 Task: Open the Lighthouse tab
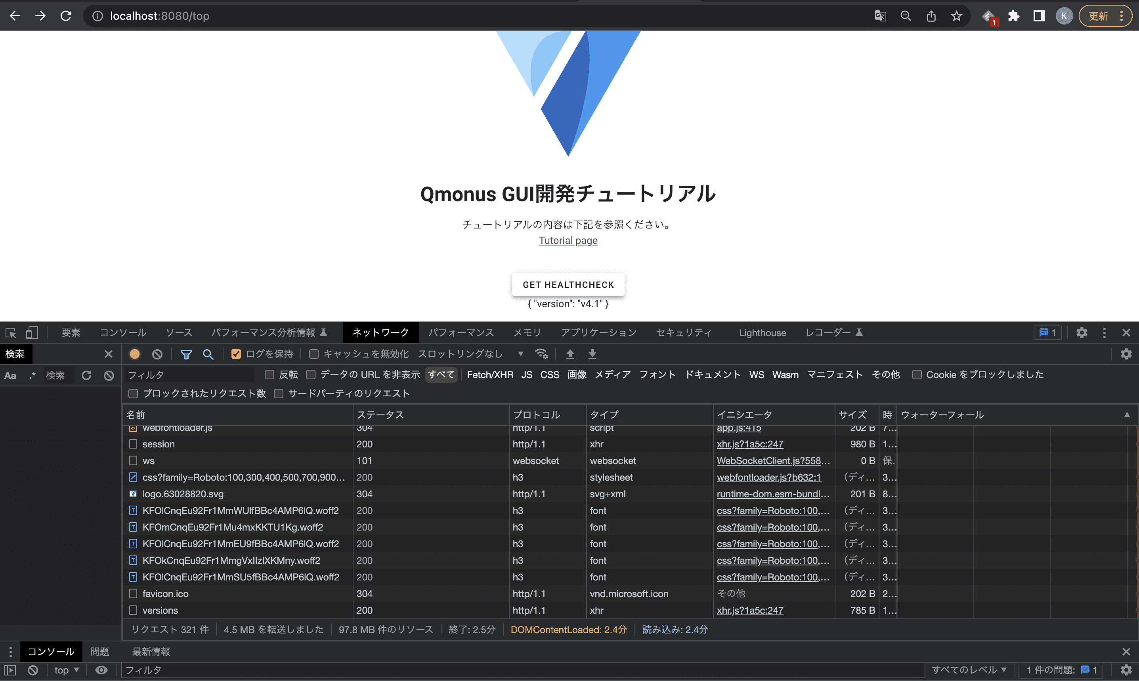pos(763,333)
